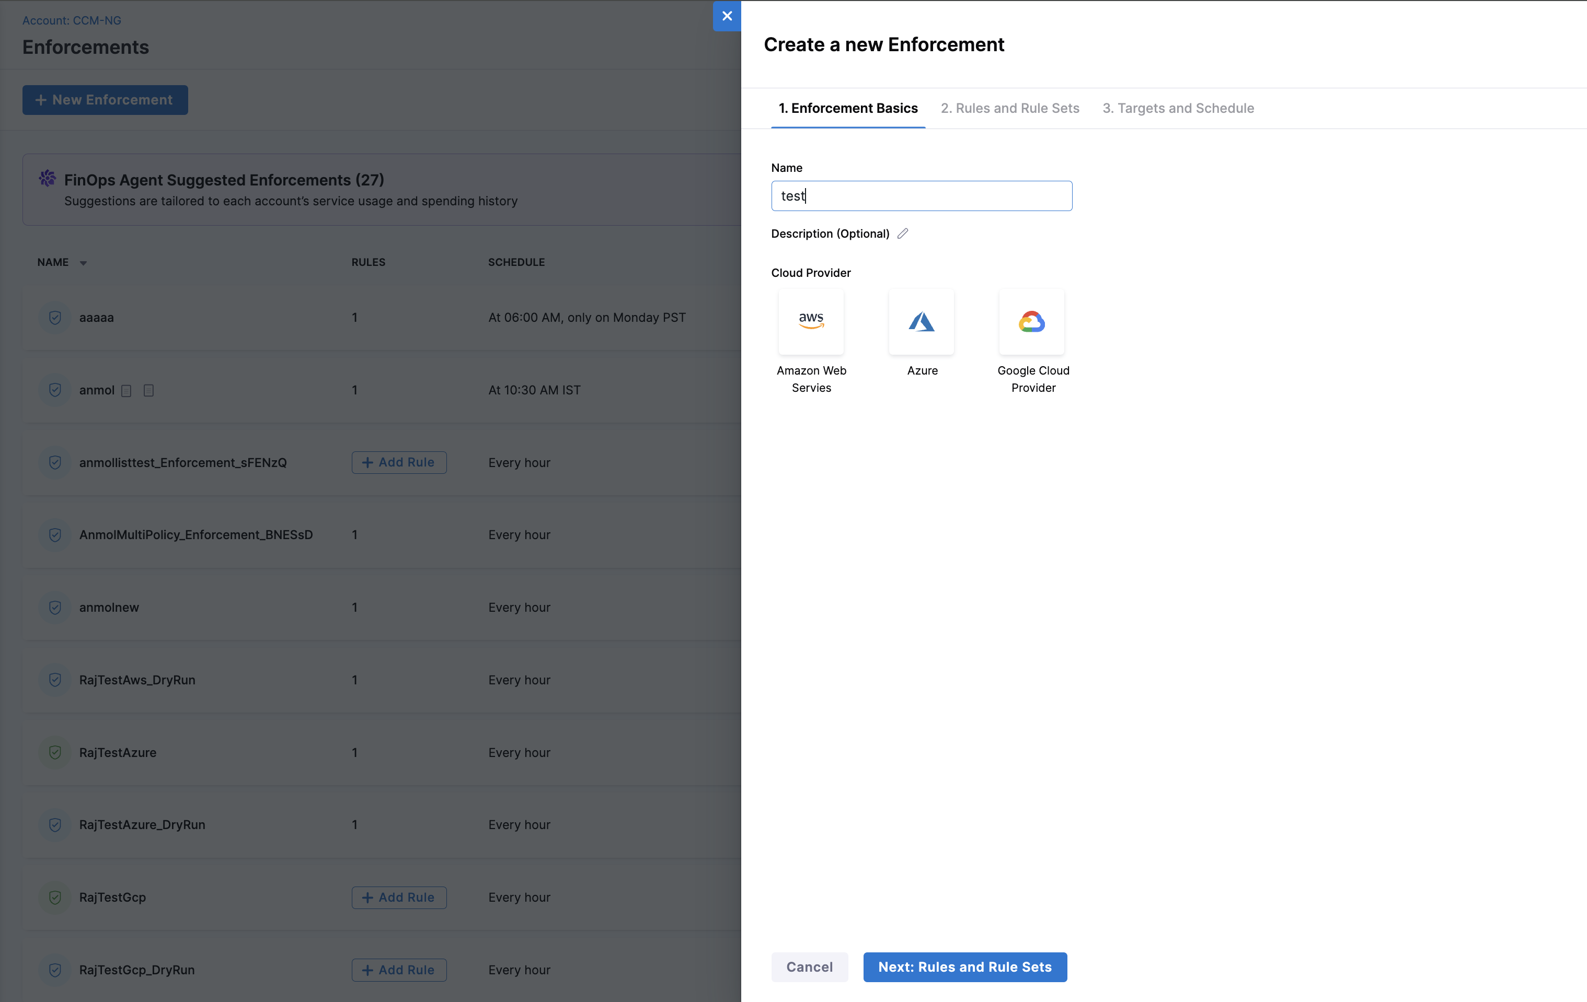Close the Create Enforcement panel with X

click(x=726, y=16)
